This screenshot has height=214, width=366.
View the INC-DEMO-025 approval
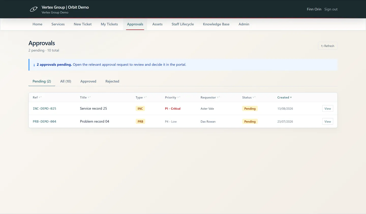328,109
